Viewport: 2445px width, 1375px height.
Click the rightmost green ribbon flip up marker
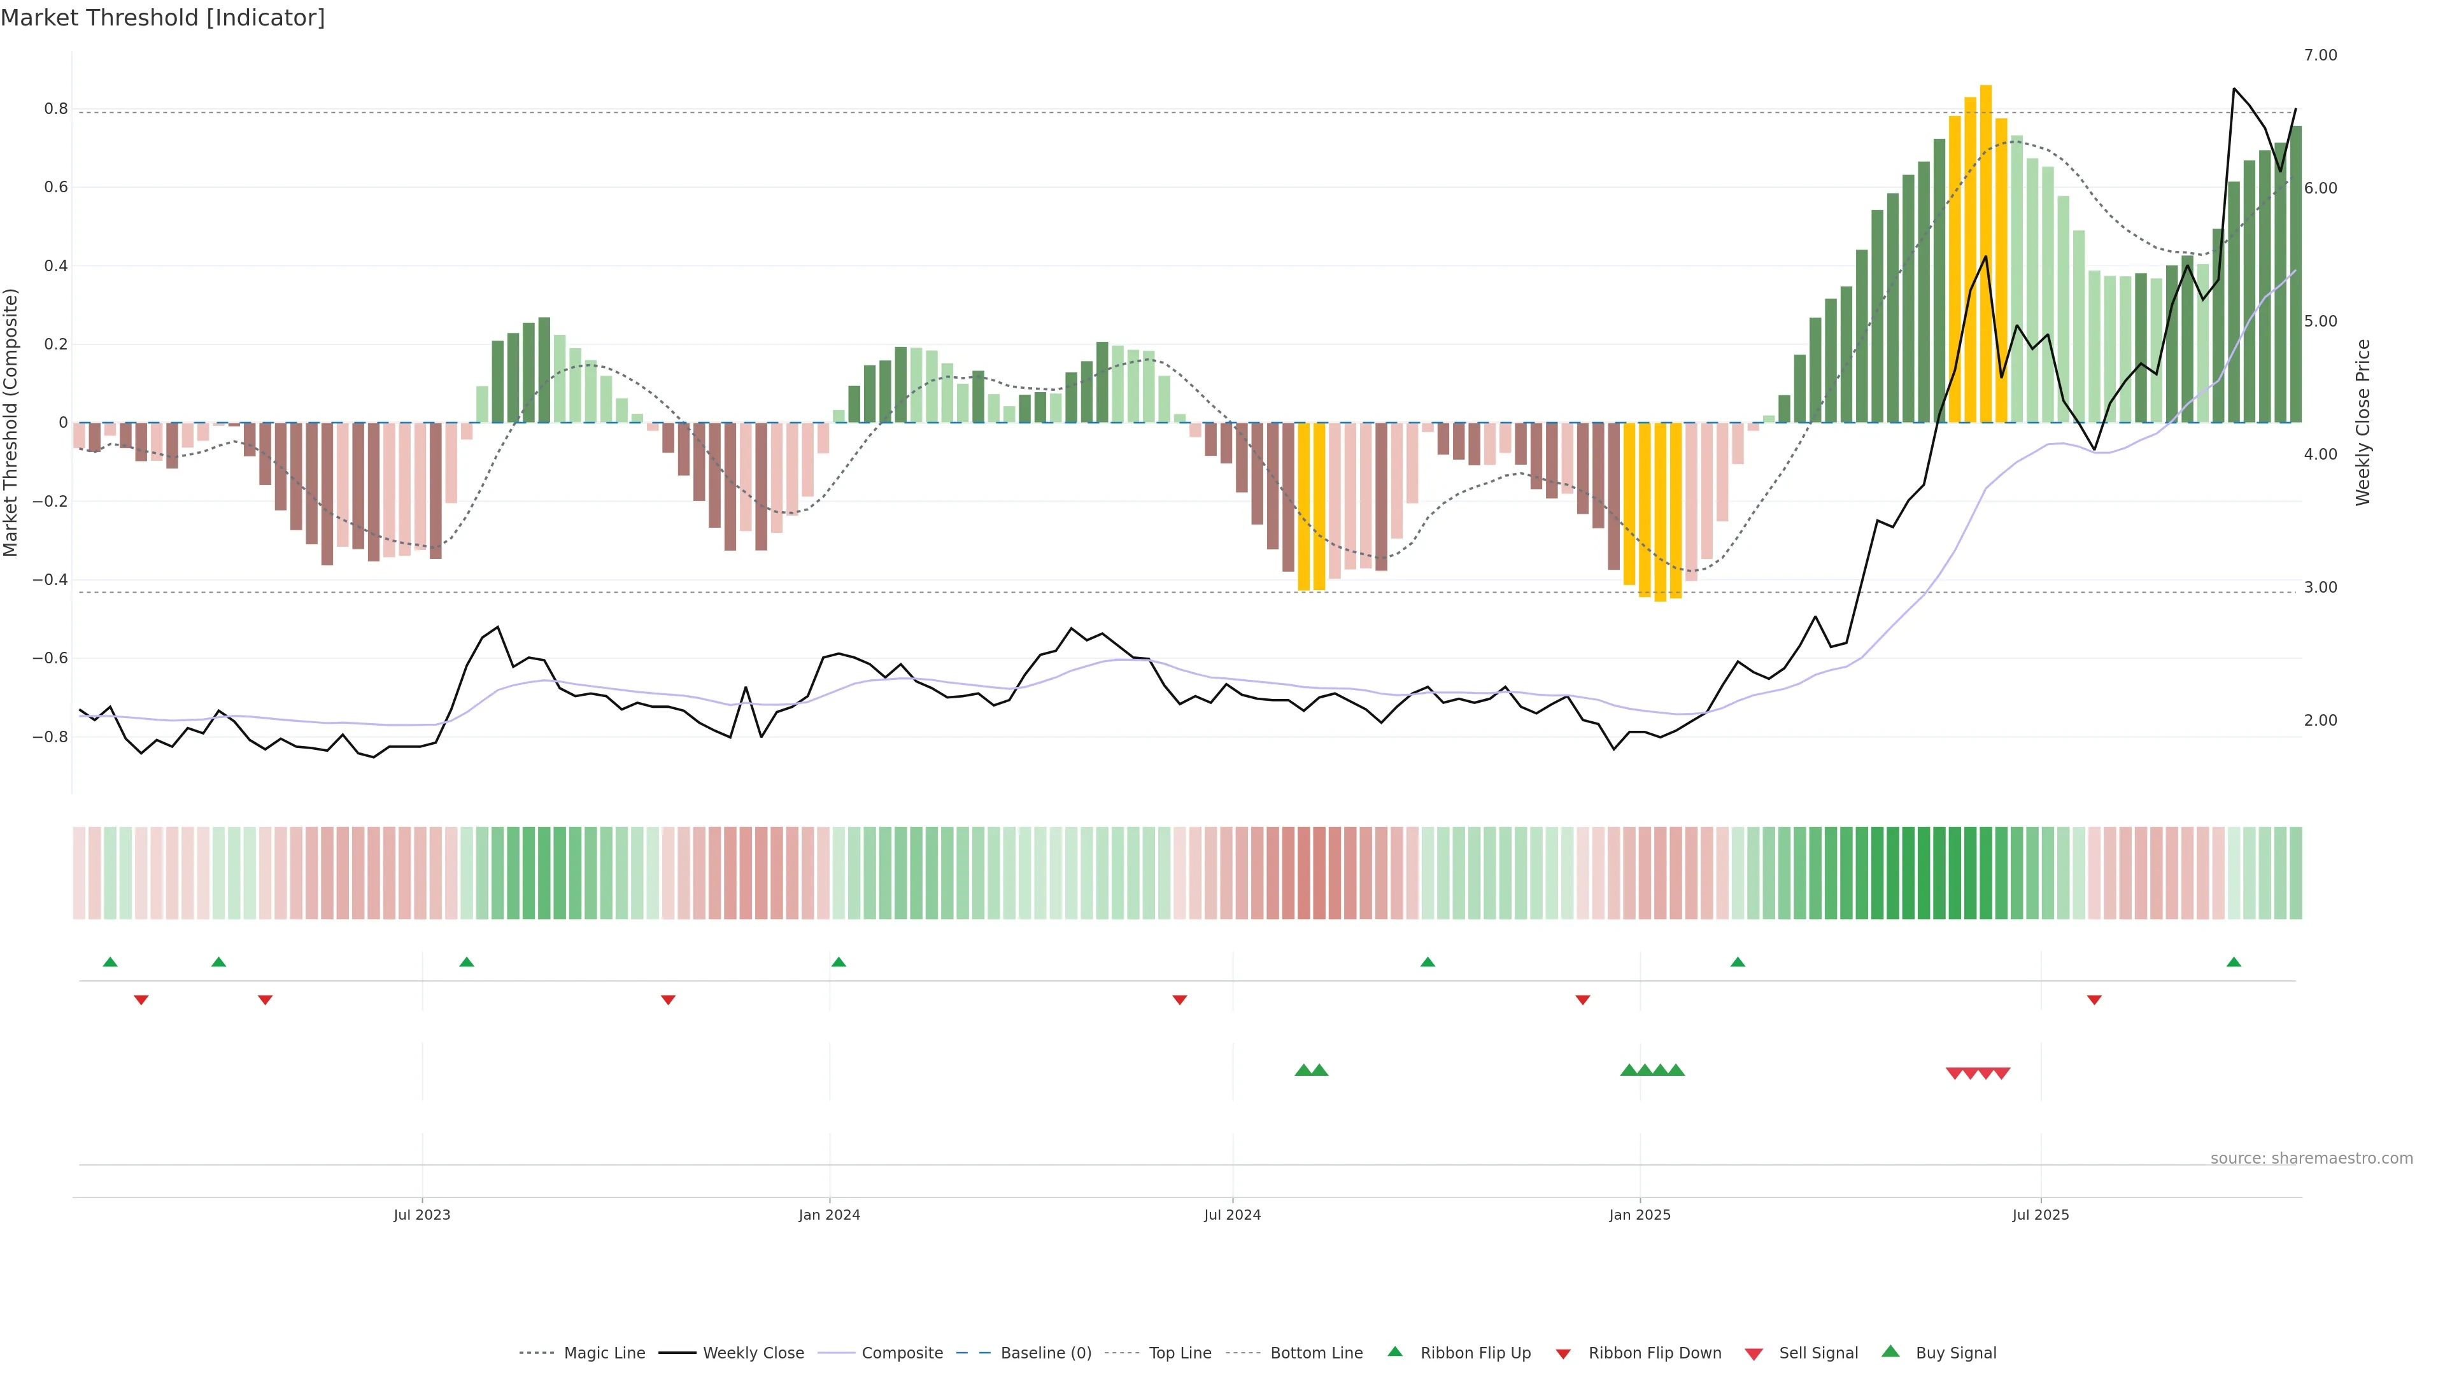coord(2234,962)
